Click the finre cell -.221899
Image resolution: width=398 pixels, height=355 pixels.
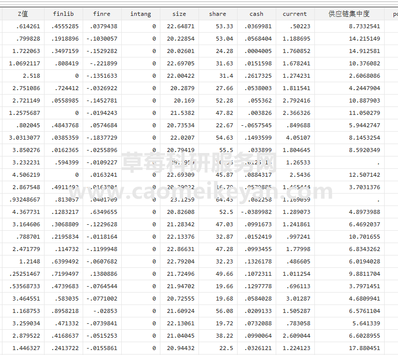click(102, 63)
